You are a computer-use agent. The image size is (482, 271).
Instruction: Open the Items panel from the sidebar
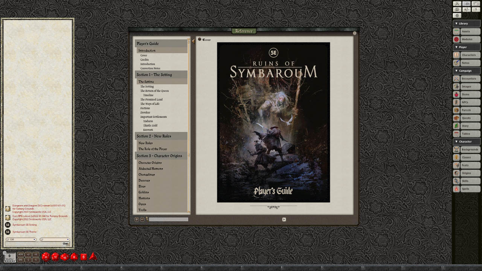click(470, 94)
